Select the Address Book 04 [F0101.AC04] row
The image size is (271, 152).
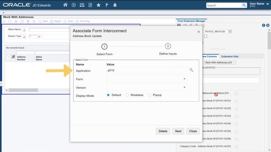coord(216,124)
